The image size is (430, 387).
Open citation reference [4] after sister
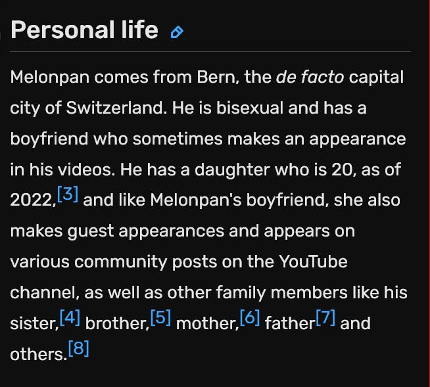coord(70,318)
